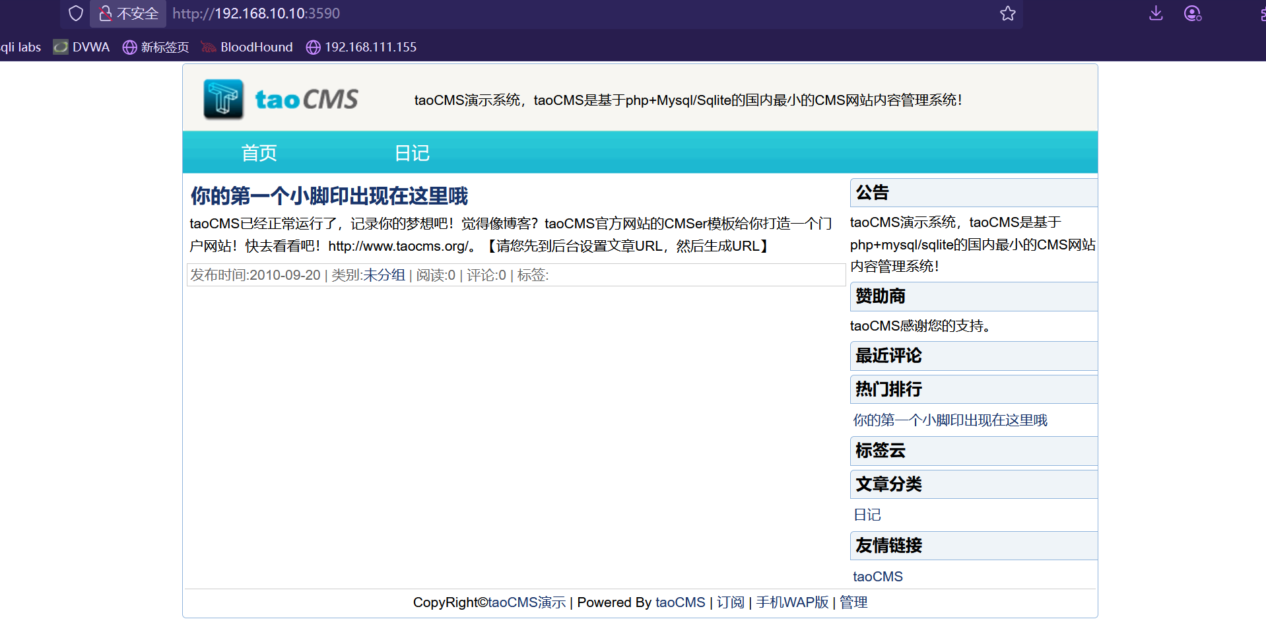The image size is (1266, 644).
Task: Open article title 你的第一个小脚印出现在这里哦
Action: tap(329, 196)
